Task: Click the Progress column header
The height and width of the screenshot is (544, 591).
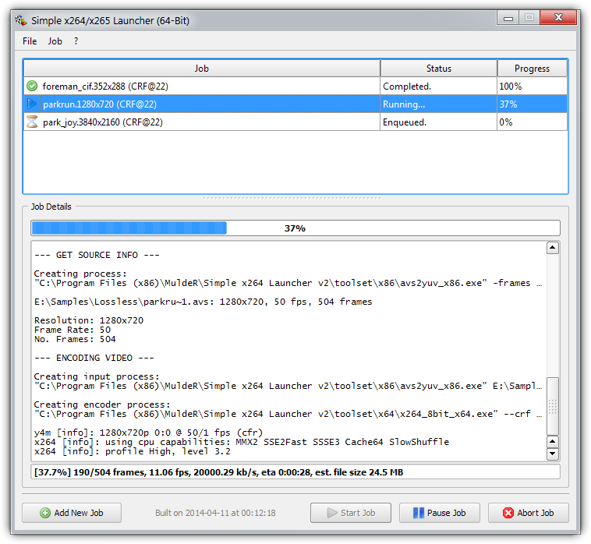Action: point(533,68)
